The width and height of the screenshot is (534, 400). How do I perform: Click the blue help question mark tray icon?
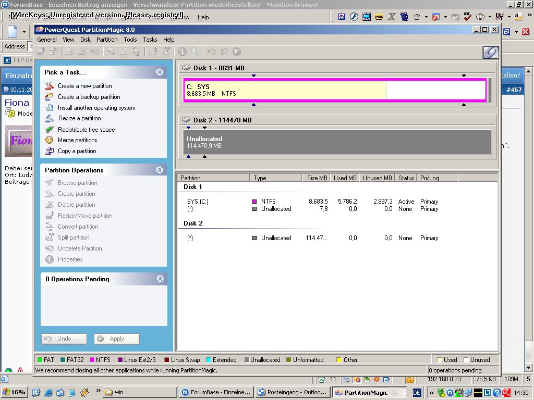tap(496, 393)
